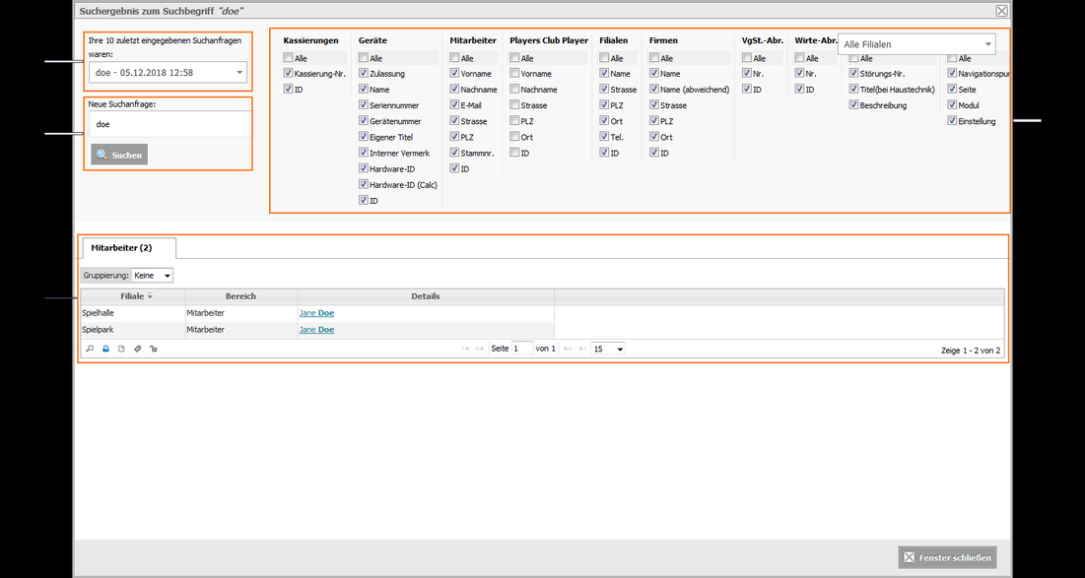Toggle the Interner Vermerk checkbox
Screen dimensions: 1085x578
(x=364, y=153)
